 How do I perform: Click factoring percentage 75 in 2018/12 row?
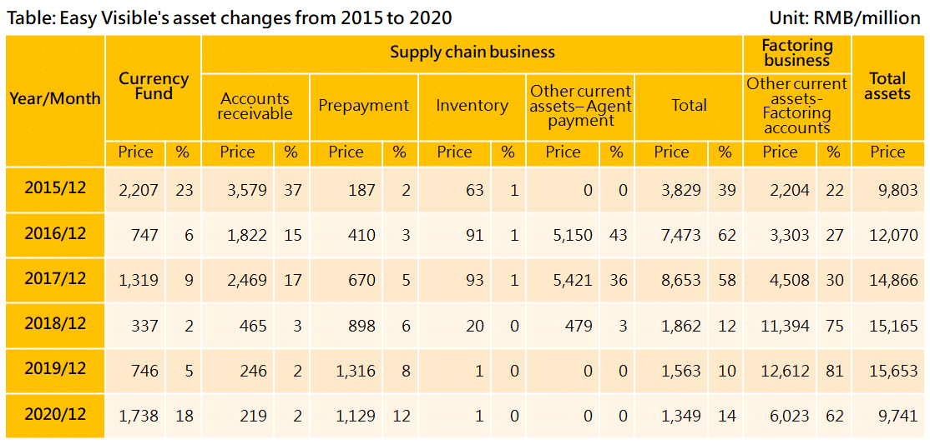[835, 327]
